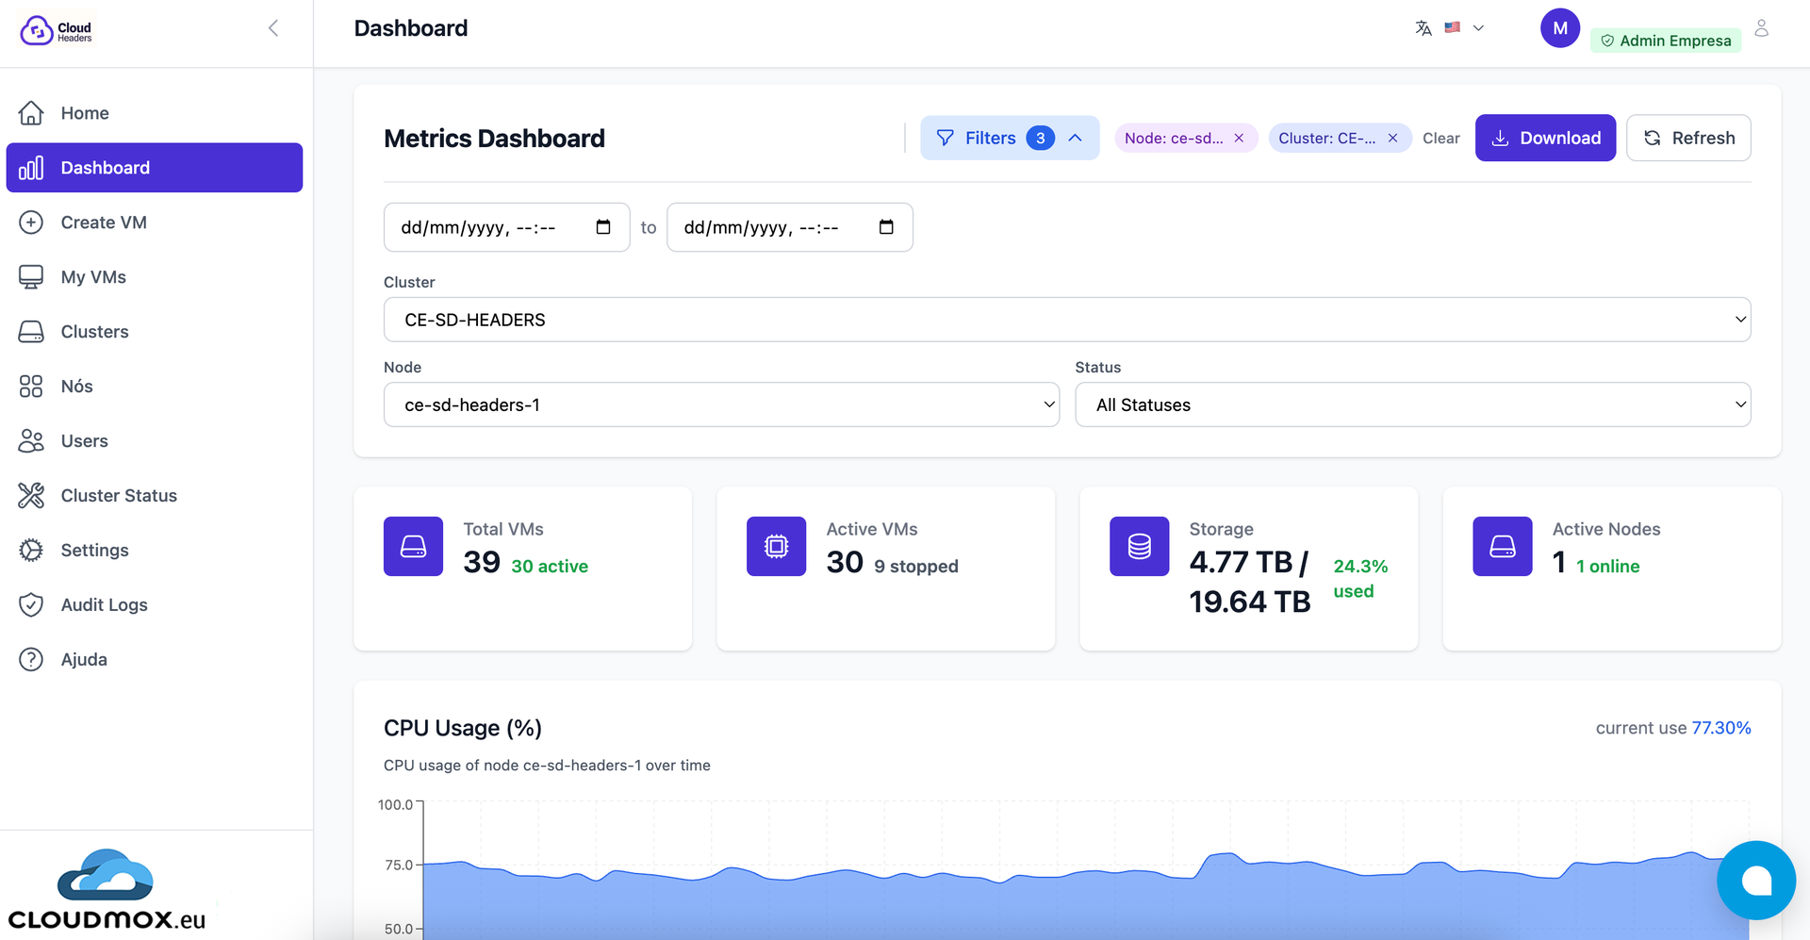This screenshot has width=1810, height=940.
Task: Open the Node dropdown
Action: point(721,404)
